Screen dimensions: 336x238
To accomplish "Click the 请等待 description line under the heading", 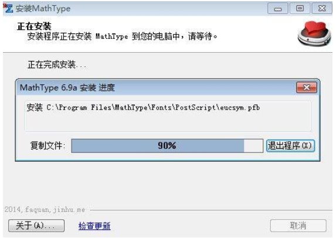I will [x=122, y=36].
